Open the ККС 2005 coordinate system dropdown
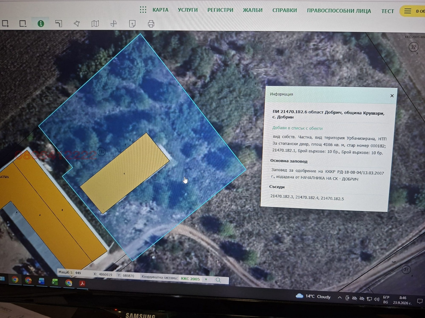The width and height of the screenshot is (425, 318). tap(194, 279)
